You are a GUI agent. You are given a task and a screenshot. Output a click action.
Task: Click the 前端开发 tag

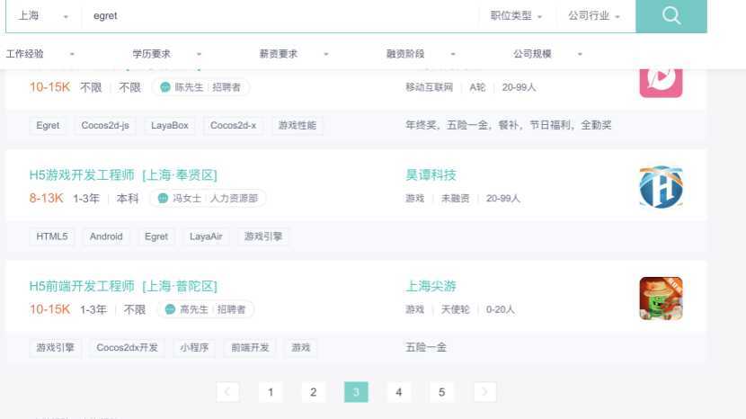click(250, 348)
